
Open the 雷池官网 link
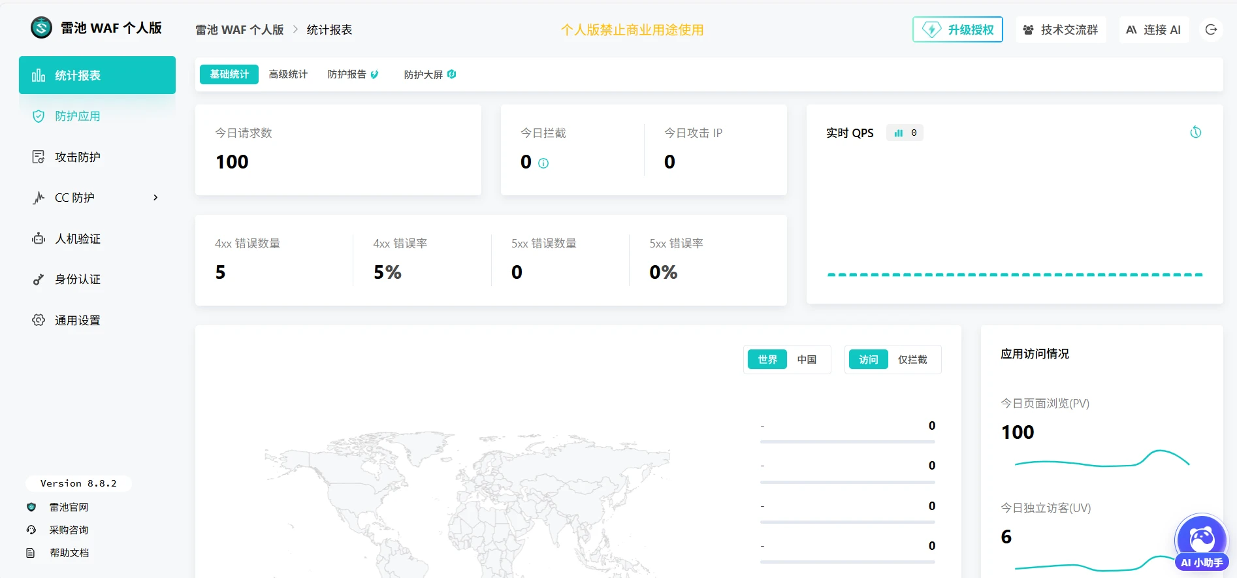pos(69,507)
